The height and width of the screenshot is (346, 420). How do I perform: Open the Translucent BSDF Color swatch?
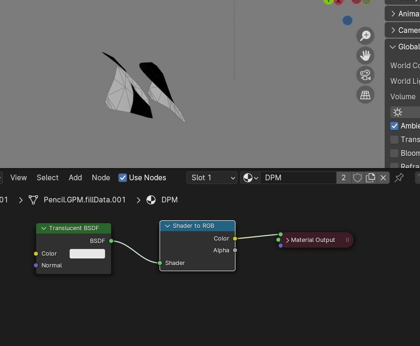[x=87, y=254]
